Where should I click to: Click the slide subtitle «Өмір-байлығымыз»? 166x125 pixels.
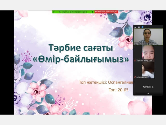[81, 59]
